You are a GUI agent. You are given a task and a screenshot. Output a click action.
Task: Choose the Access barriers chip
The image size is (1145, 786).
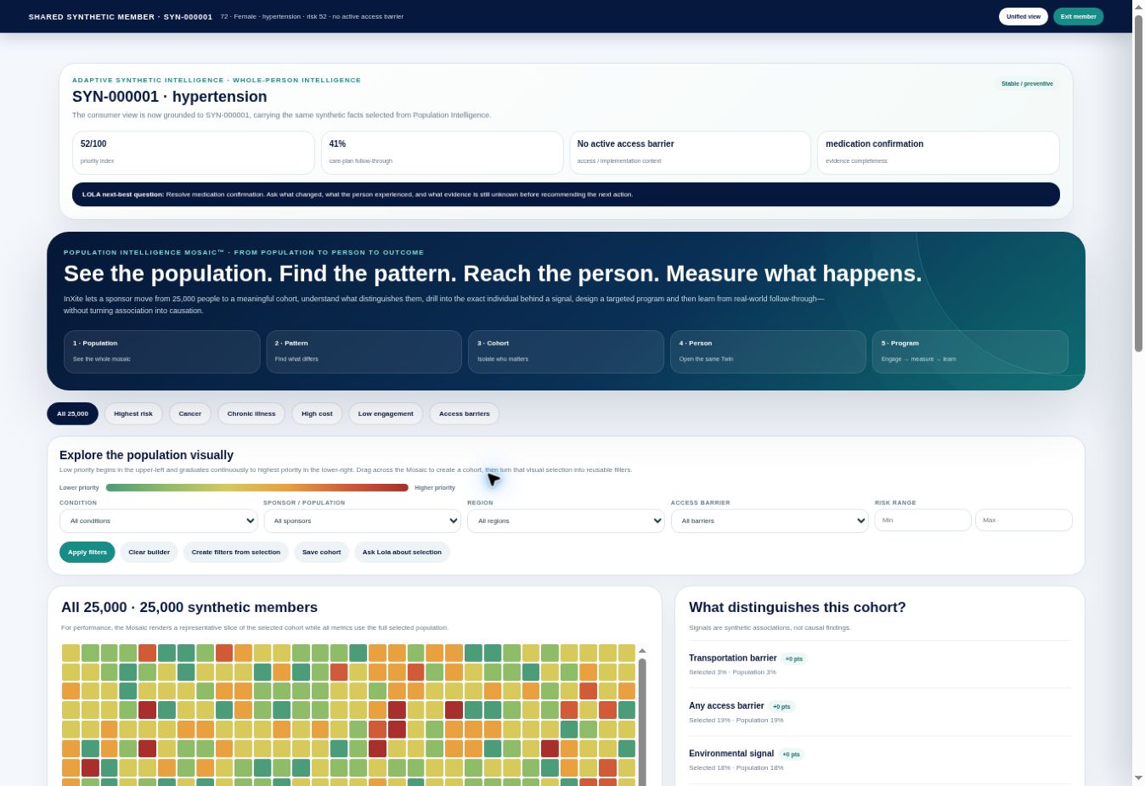click(x=464, y=413)
